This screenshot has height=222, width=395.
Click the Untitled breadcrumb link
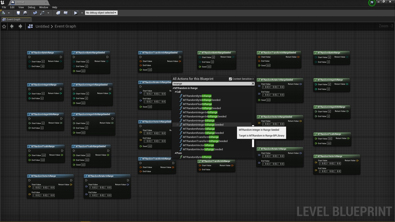[42, 27]
